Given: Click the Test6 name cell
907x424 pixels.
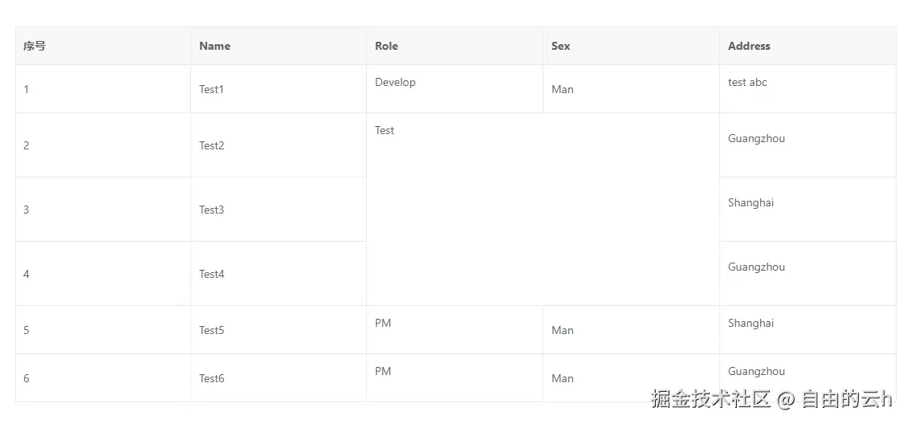Looking at the screenshot, I should click(x=212, y=378).
